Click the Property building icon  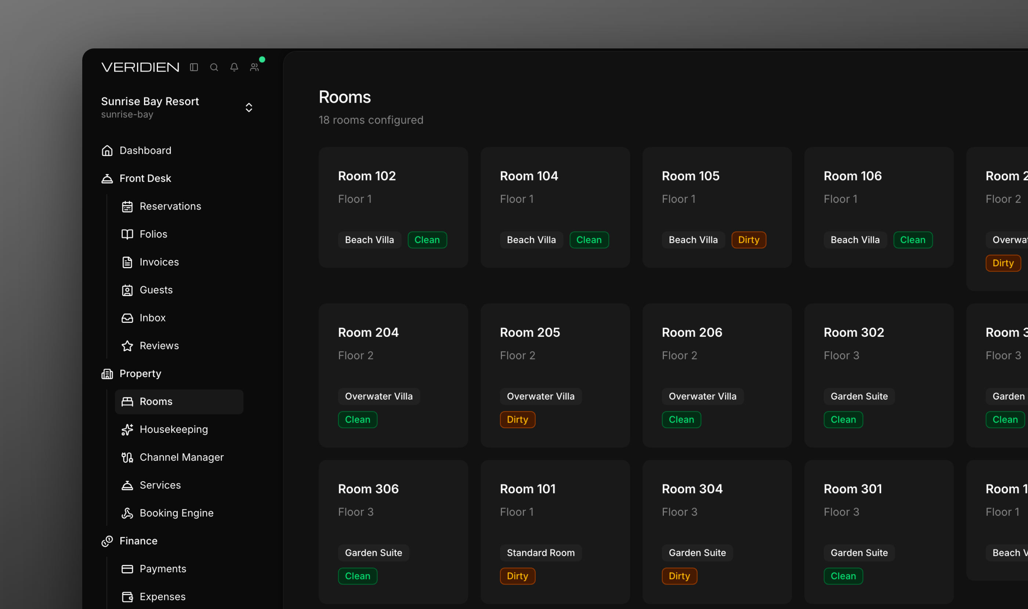coord(107,374)
